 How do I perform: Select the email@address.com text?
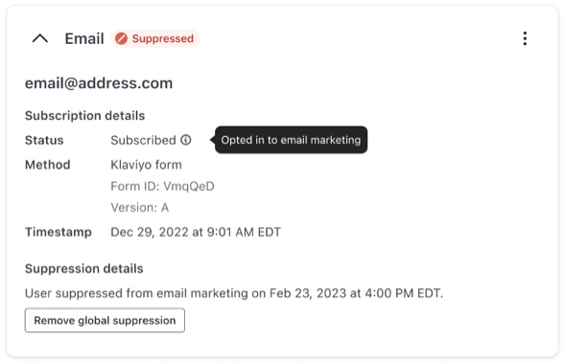99,83
